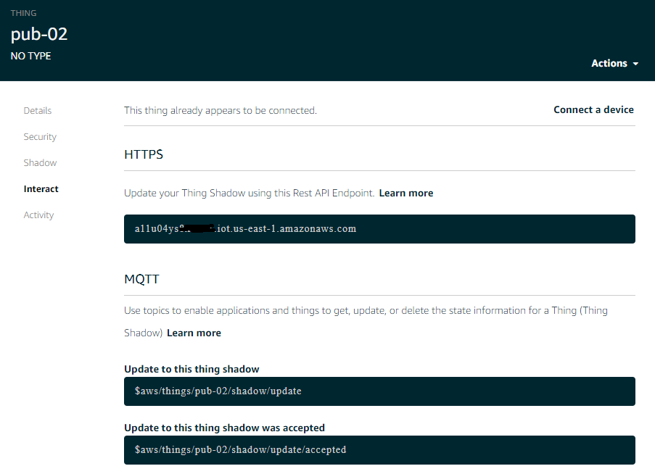655x474 pixels.
Task: Click the MQTT section heading
Action: click(x=142, y=279)
